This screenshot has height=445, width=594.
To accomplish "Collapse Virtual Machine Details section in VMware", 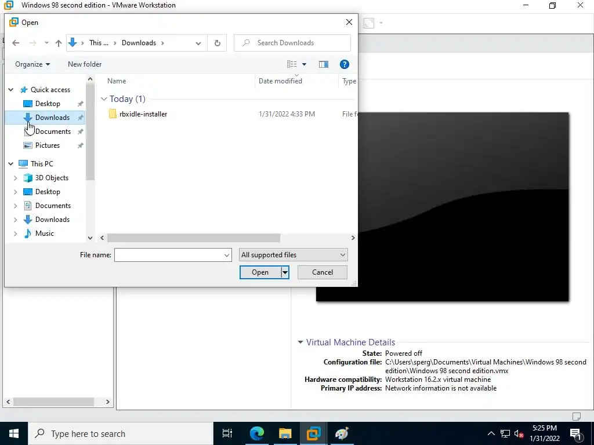I will [300, 342].
